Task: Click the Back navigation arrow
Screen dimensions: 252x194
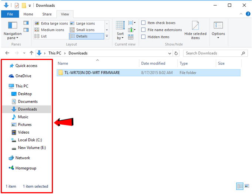Action: tap(7, 53)
